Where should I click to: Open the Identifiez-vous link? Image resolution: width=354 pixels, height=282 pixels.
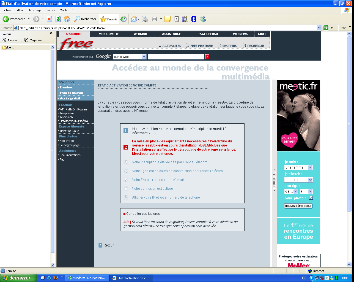tap(69, 131)
